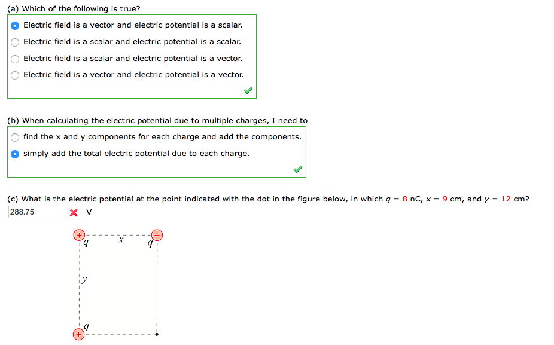
Task: Click the green checkmark in part (a)
Action: (248, 90)
